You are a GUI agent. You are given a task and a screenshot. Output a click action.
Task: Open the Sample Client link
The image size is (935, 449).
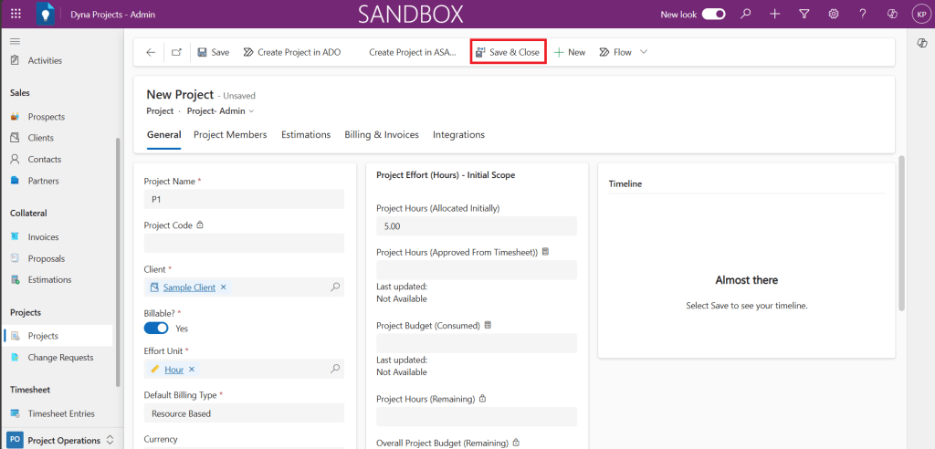pos(189,287)
